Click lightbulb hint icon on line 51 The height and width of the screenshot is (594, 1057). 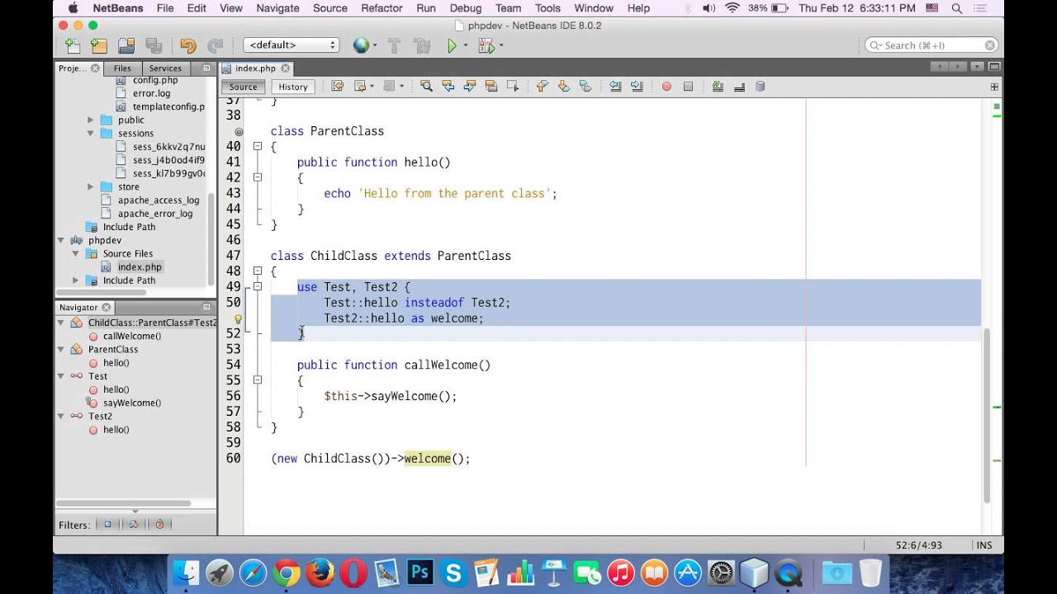[238, 318]
